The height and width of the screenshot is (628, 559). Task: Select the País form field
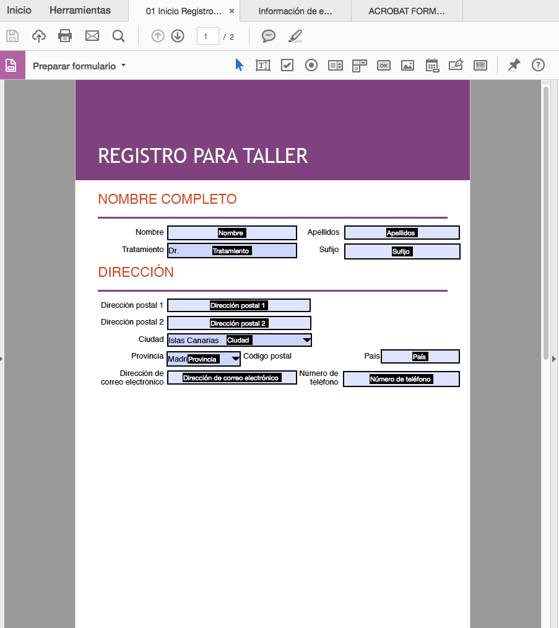[420, 357]
